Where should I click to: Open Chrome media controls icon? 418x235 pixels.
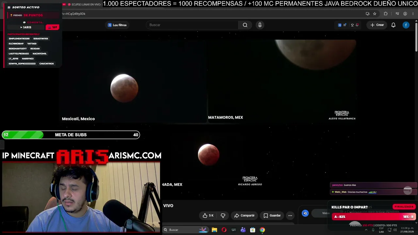pos(397,14)
